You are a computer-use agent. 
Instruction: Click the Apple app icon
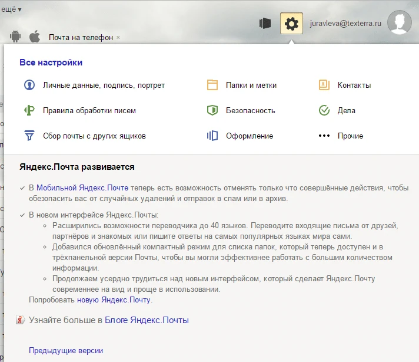tap(35, 36)
